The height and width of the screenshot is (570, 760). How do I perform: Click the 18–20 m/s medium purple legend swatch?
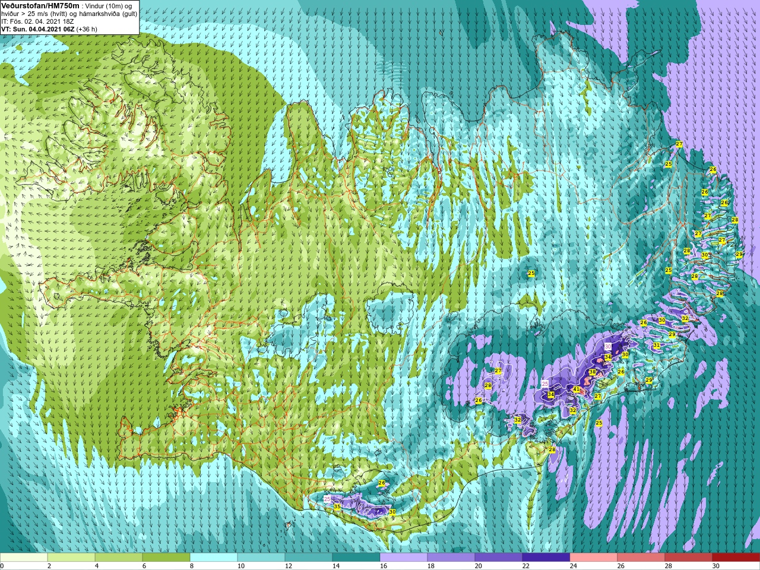pyautogui.click(x=451, y=558)
